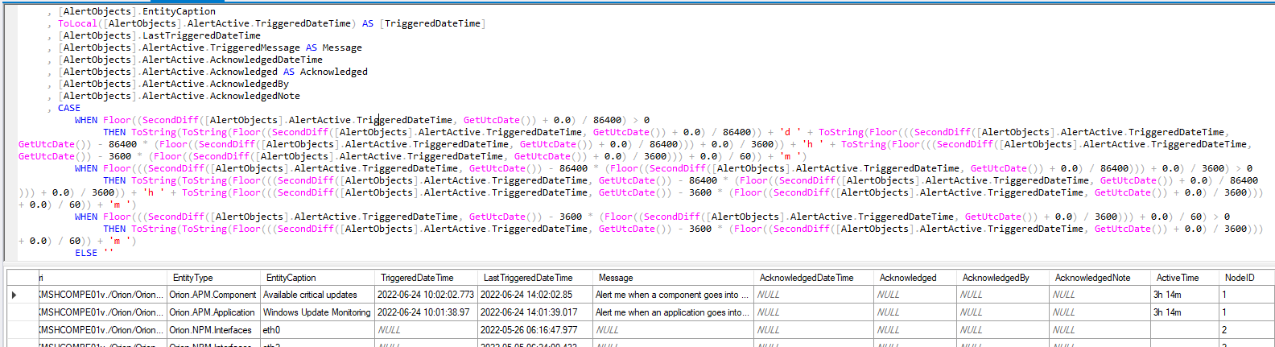Sort by the AcknowledgedDateTime column header
This screenshot has width=1275, height=347.
pos(814,278)
